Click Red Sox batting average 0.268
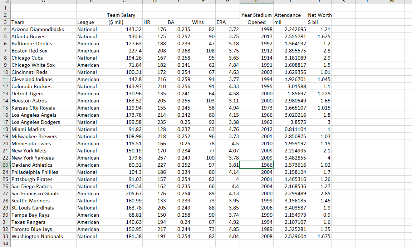 click(x=179, y=51)
